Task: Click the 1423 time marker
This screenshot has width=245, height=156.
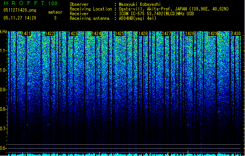Action: (73, 34)
